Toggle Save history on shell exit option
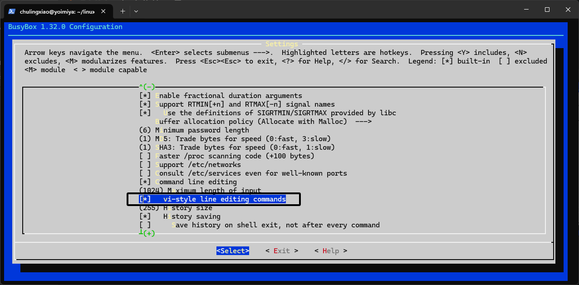579x285 pixels. [260, 225]
